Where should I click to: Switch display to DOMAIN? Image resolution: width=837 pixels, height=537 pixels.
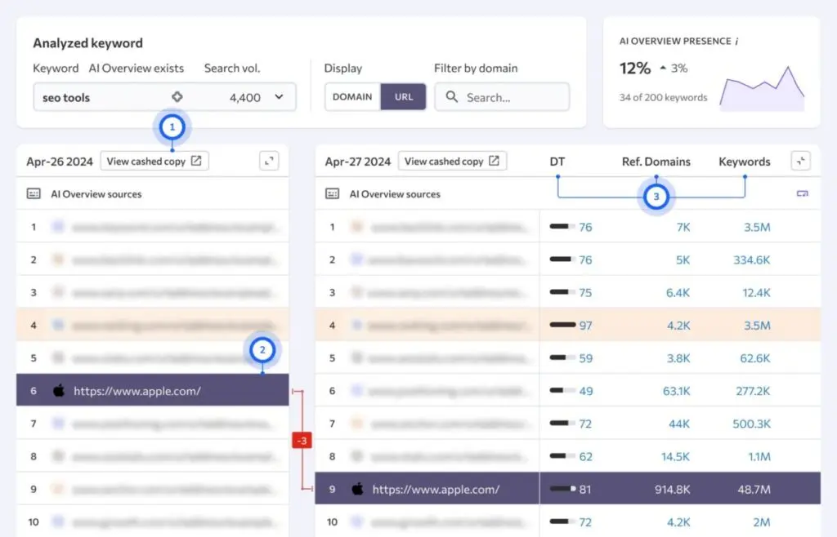pos(352,97)
